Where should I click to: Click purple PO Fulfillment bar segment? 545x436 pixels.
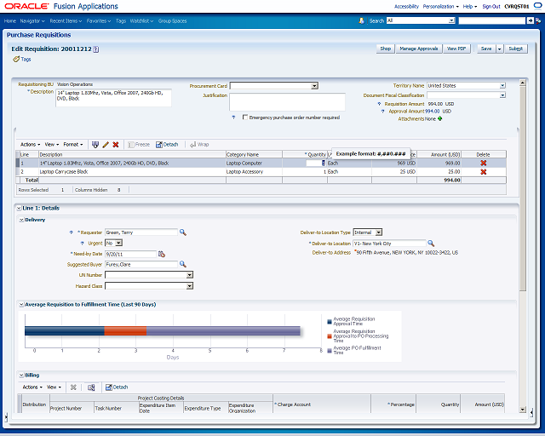click(223, 331)
